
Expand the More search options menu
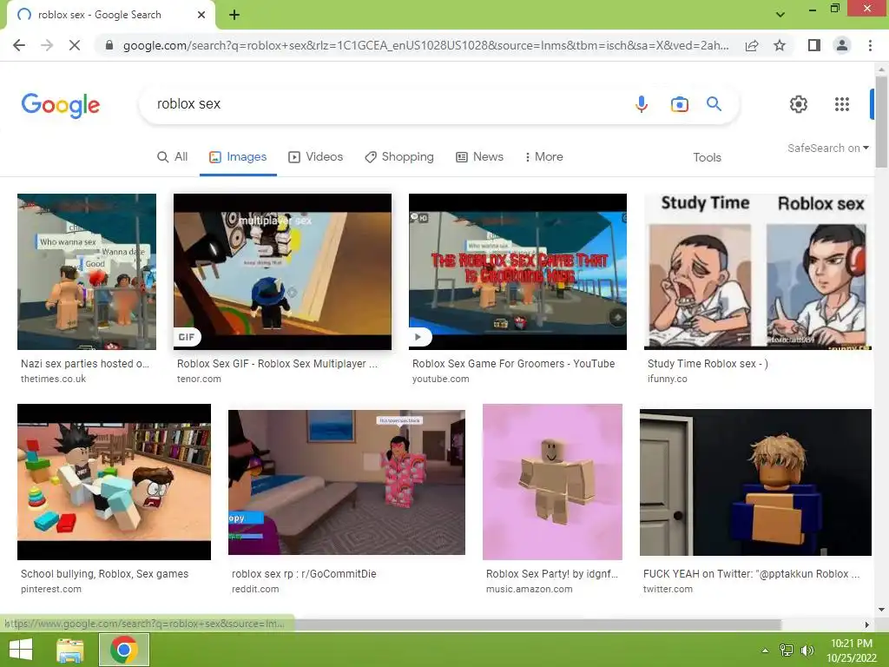pos(543,157)
